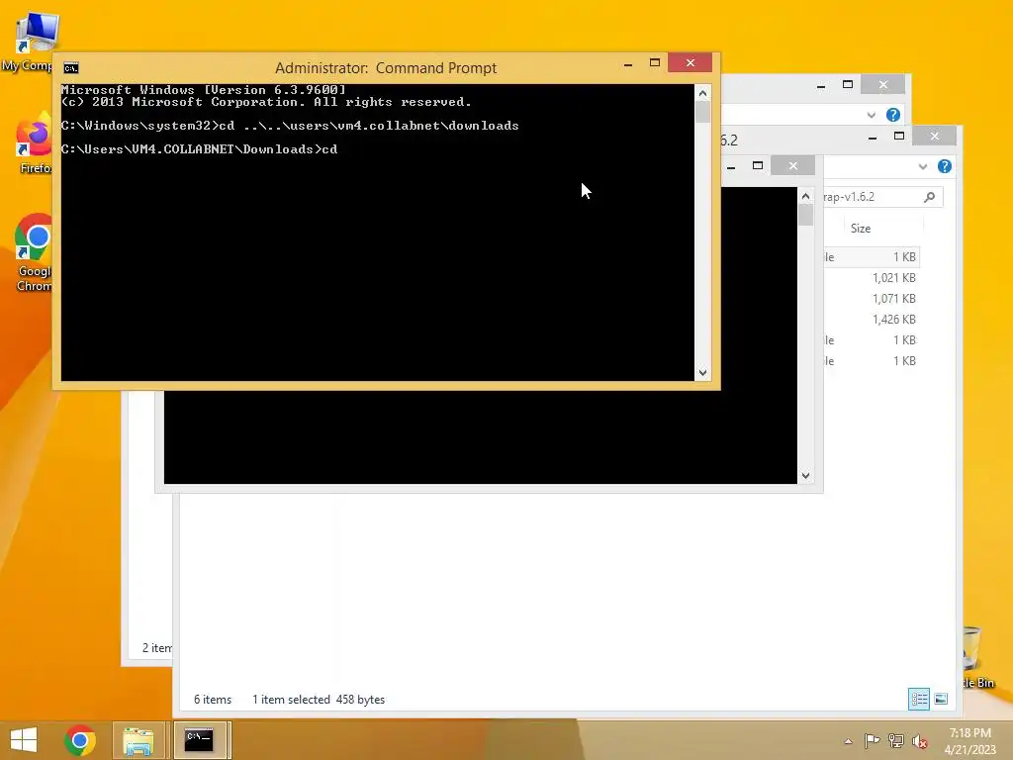Switch to details view icon in Explorer
The image size is (1013, 760).
tap(919, 699)
